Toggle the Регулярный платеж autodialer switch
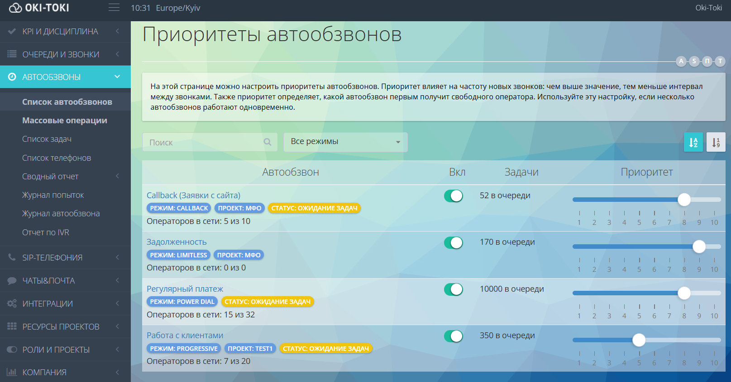Screen dimensions: 731x382 454,289
